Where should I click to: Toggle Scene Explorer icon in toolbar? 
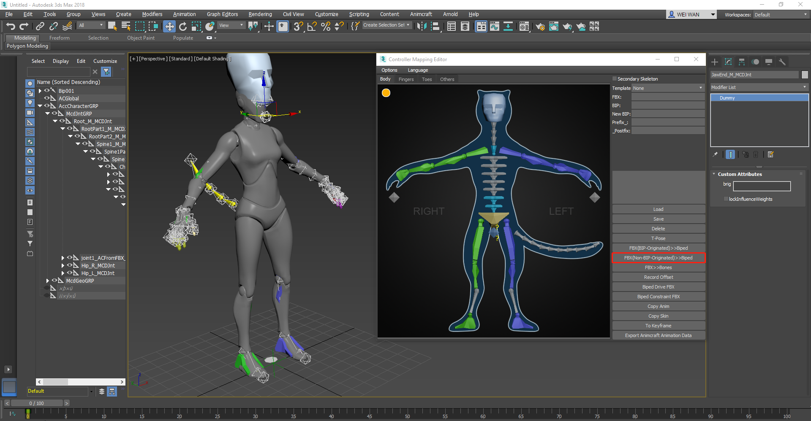tap(451, 27)
